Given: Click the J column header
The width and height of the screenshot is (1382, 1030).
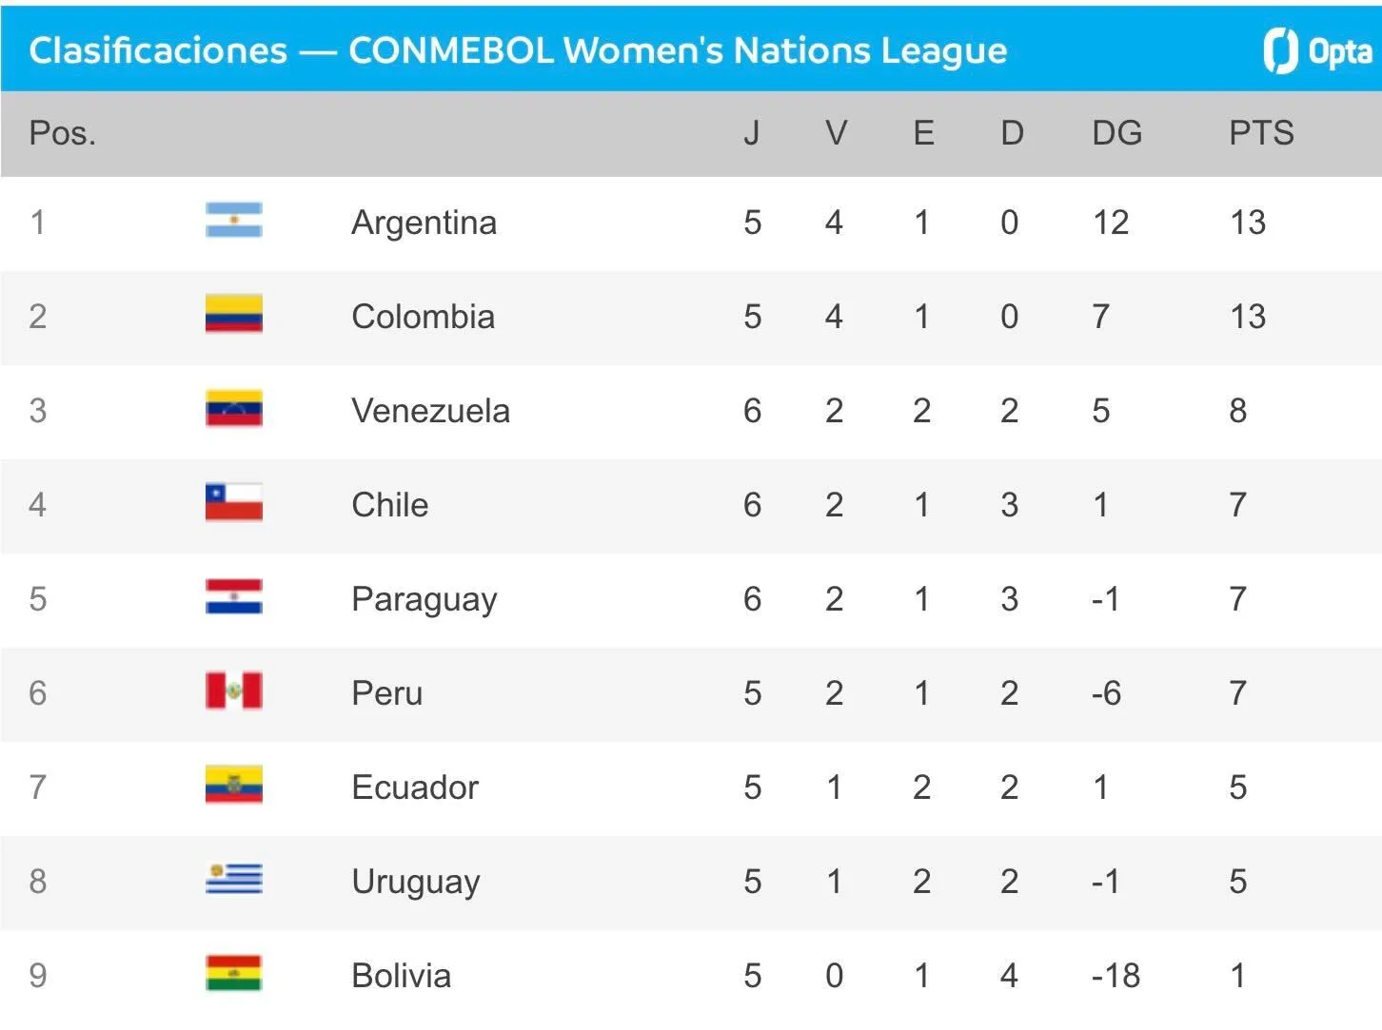Looking at the screenshot, I should (752, 133).
